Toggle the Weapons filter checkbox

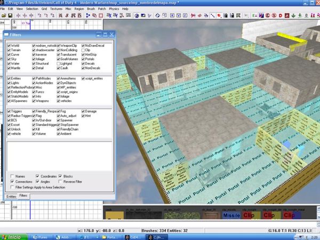point(34,101)
